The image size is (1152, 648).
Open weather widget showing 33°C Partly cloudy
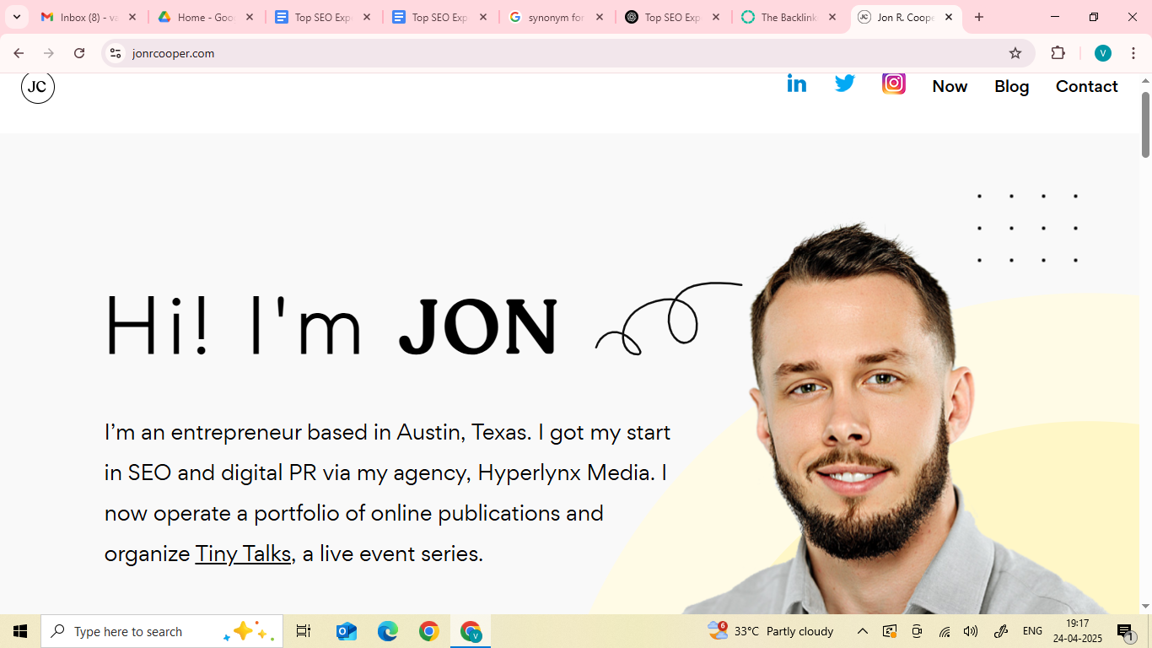tap(771, 631)
